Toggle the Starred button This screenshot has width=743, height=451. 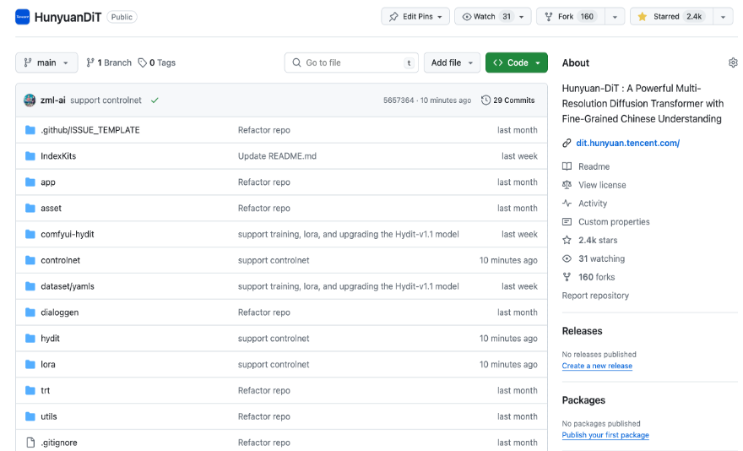click(x=670, y=16)
